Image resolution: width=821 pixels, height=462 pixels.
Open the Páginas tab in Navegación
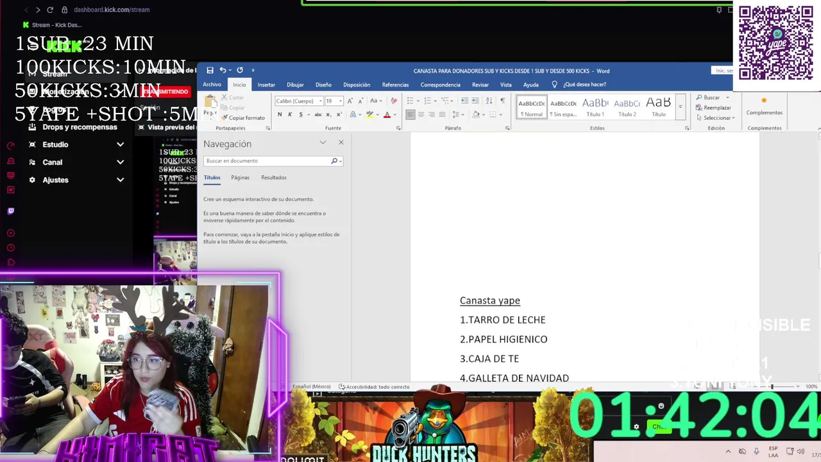pos(240,178)
